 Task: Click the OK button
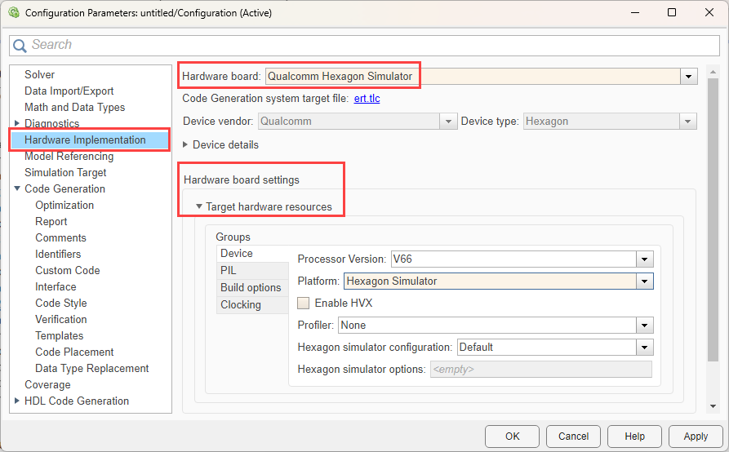coord(512,436)
